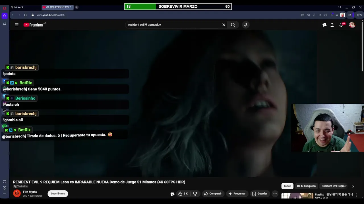The image size is (364, 204).
Task: Subscribe with the Suscribirme button
Action: [58, 194]
